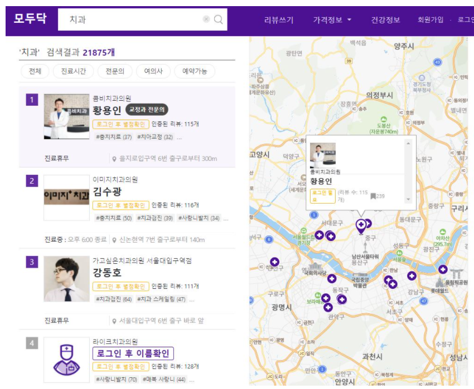Open the 건강정보 menu item
The image size is (474, 389).
(x=385, y=20)
